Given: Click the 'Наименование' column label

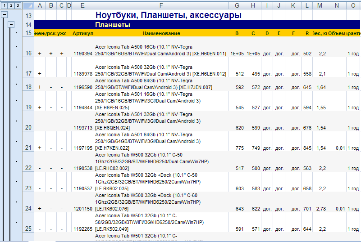Looking at the screenshot, I should pos(161,33).
